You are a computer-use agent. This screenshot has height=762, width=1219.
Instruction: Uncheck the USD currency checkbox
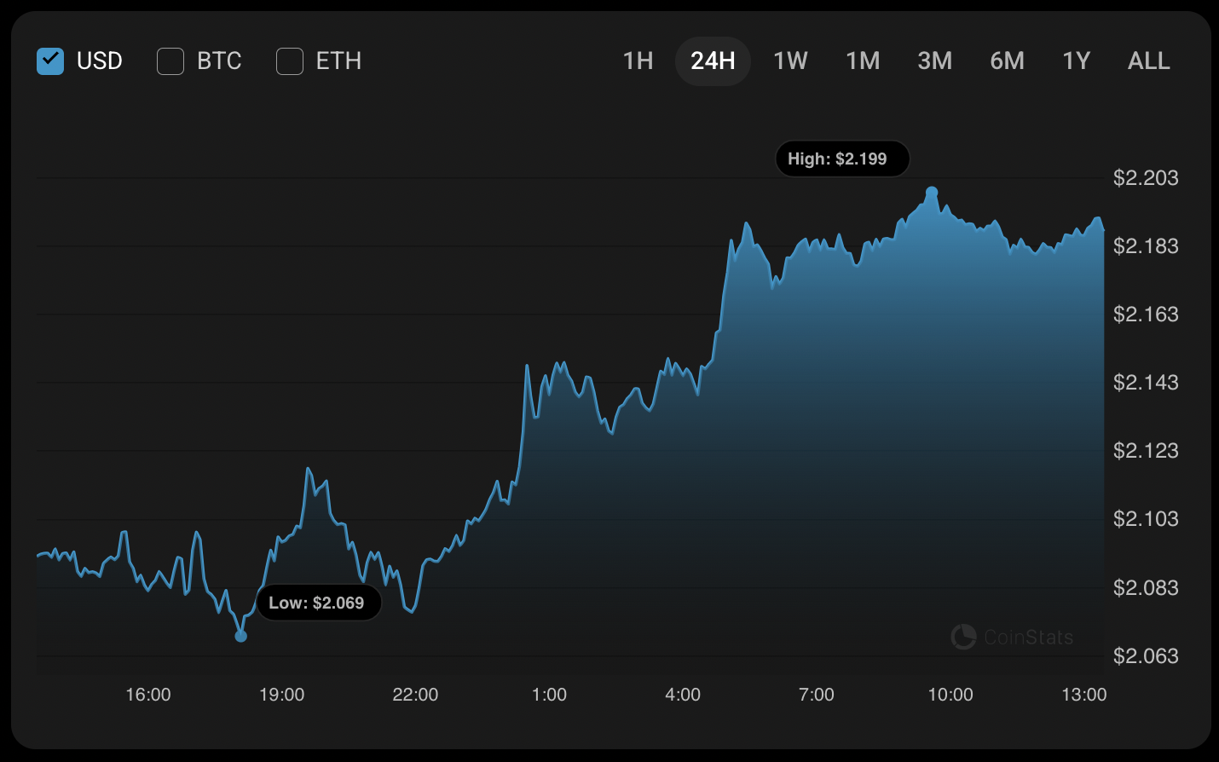point(50,61)
